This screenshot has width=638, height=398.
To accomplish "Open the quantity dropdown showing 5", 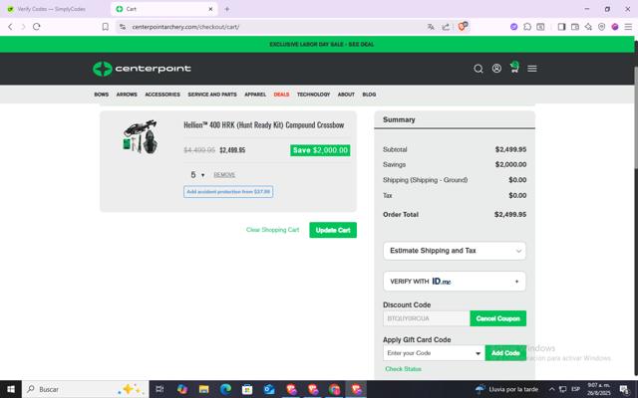I will click(x=197, y=175).
